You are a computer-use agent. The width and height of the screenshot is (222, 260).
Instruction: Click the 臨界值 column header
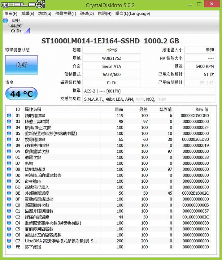(161, 109)
